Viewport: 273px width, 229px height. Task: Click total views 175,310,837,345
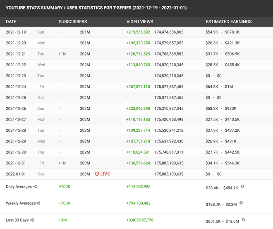tap(169, 108)
